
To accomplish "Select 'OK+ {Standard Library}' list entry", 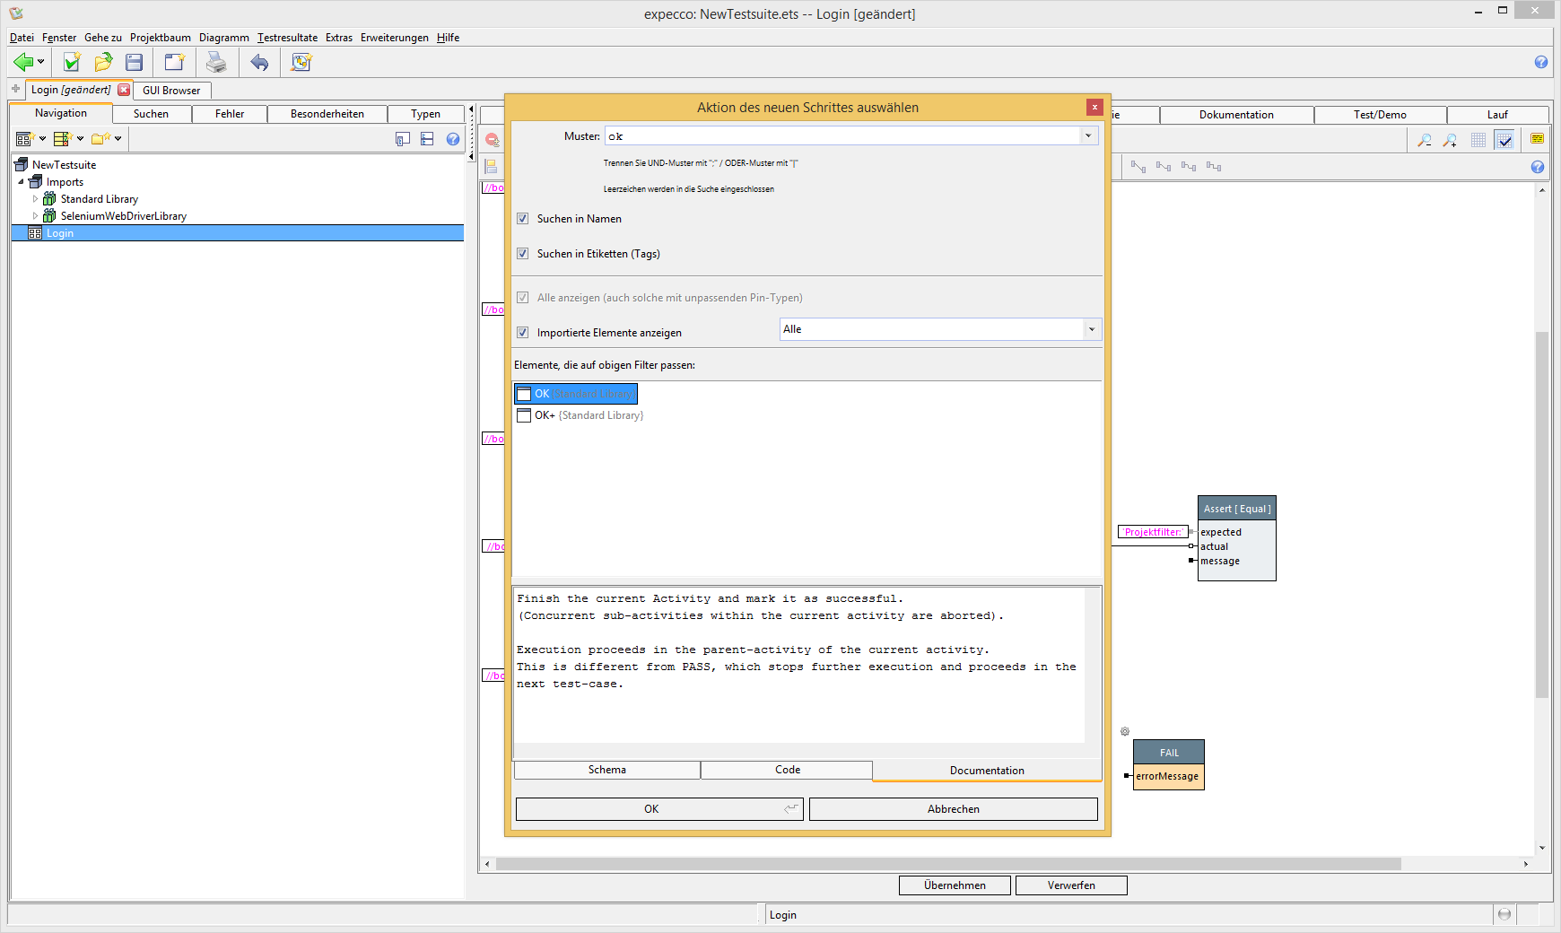I will pyautogui.click(x=589, y=415).
